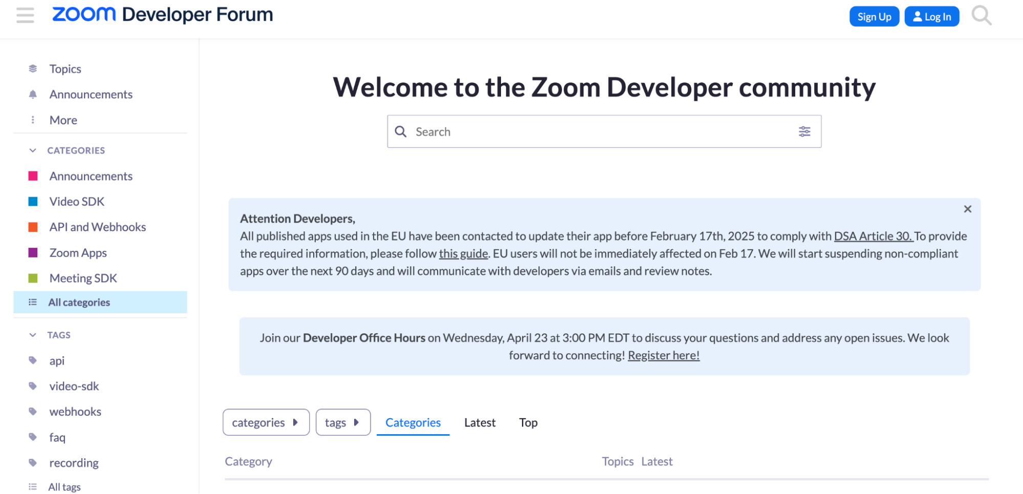1023x494 pixels.
Task: Open the hamburger sidebar menu
Action: (x=25, y=15)
